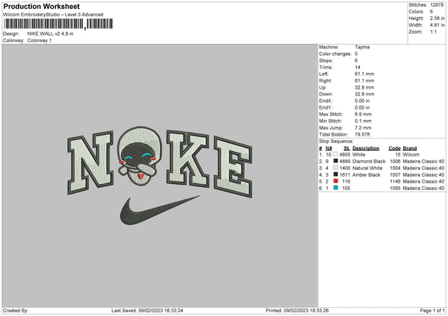Viewport: 448px width, 316px height.
Task: Click the embroidered letter E in the design
Action: 233,167
